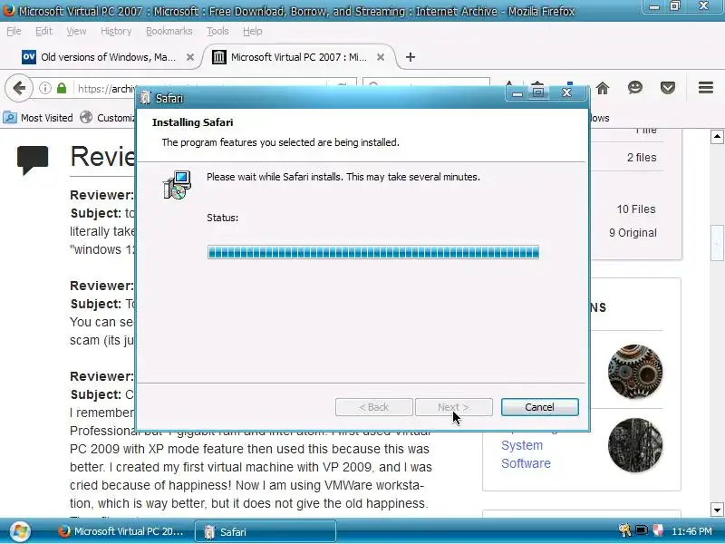Click the '9 Original' text
This screenshot has width=725, height=544.
click(633, 233)
